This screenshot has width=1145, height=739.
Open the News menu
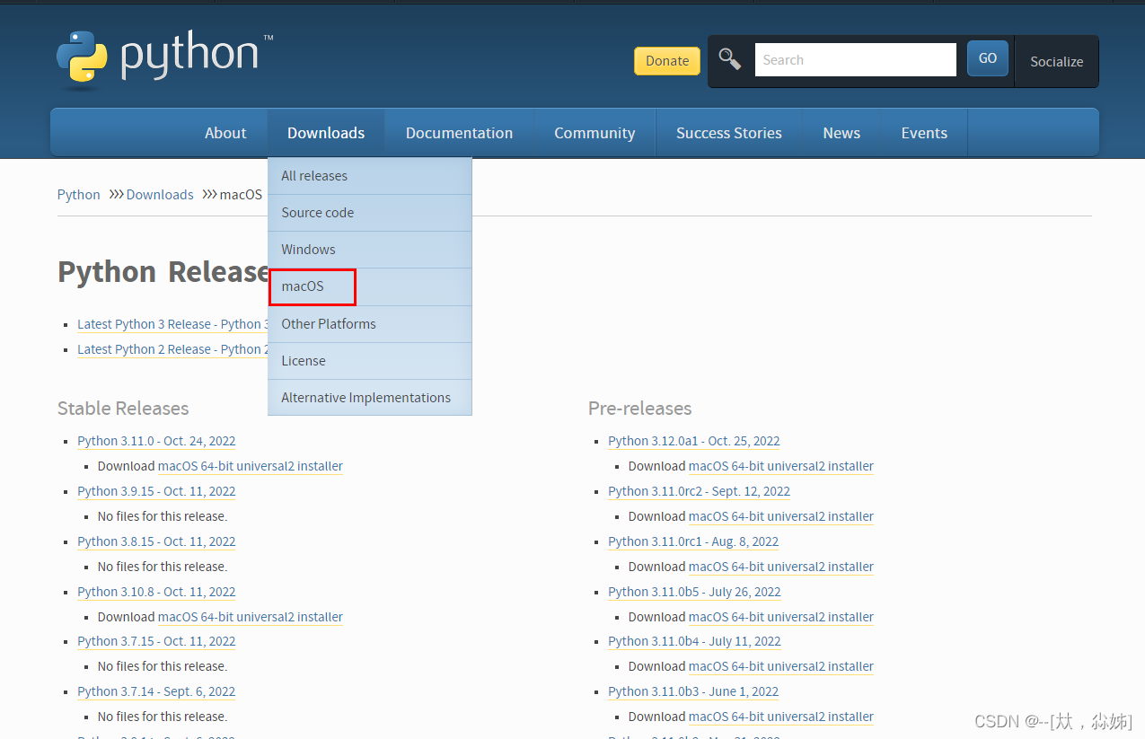(841, 133)
